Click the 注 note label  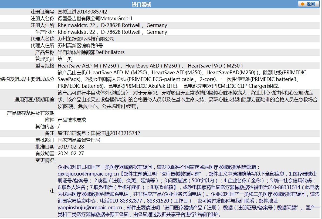[x=52, y=191]
